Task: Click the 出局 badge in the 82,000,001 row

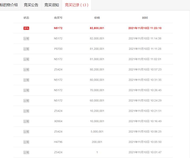Action: 26,38
